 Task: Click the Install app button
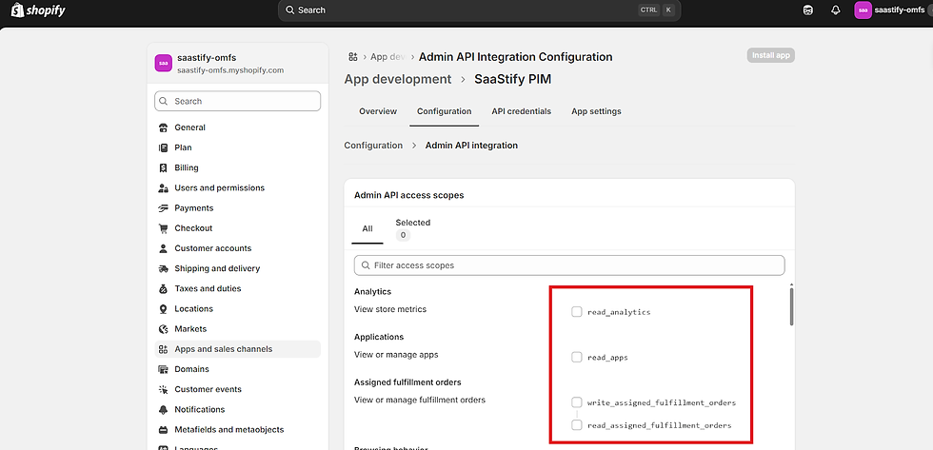click(x=770, y=55)
